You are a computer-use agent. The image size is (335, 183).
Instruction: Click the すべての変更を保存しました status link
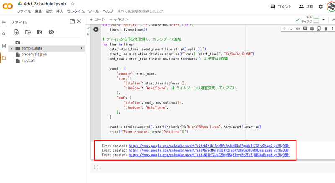coord(140,11)
